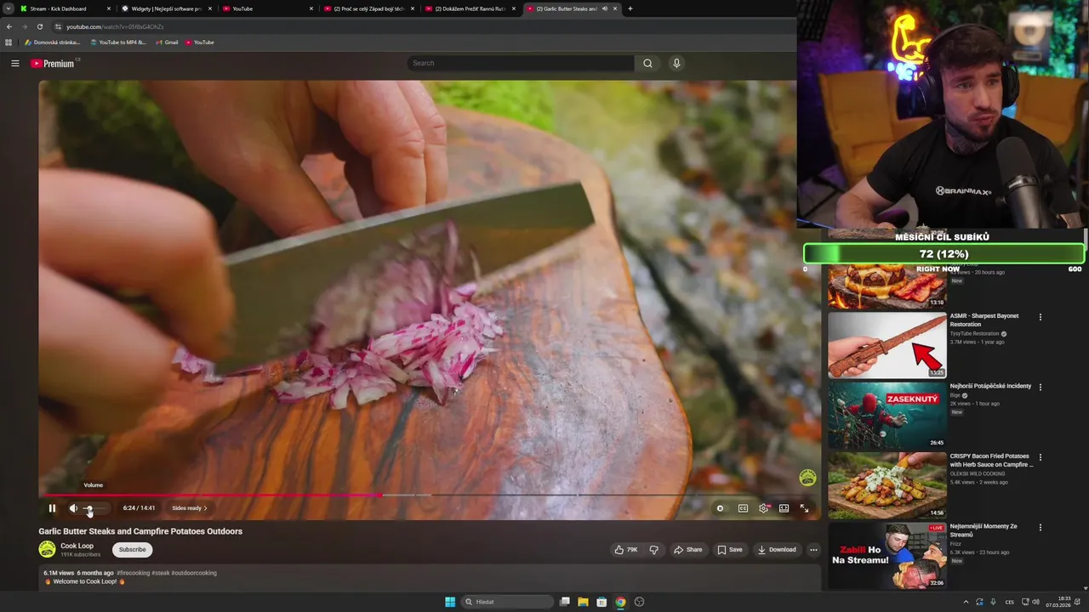Open Chrome tab search dropdown
Screen dimensions: 1089x612
pyautogui.click(x=8, y=8)
